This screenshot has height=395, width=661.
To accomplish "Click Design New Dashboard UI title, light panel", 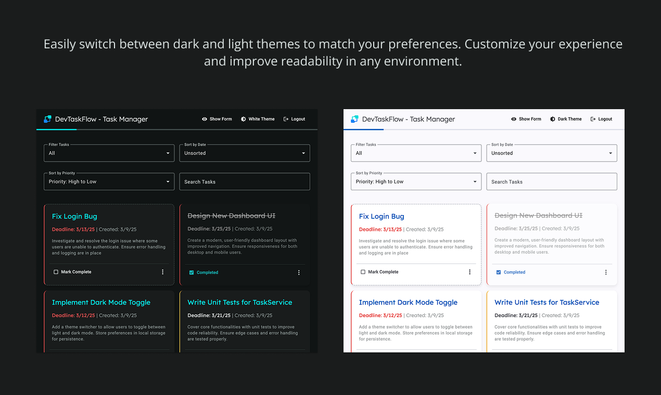I will pos(539,216).
